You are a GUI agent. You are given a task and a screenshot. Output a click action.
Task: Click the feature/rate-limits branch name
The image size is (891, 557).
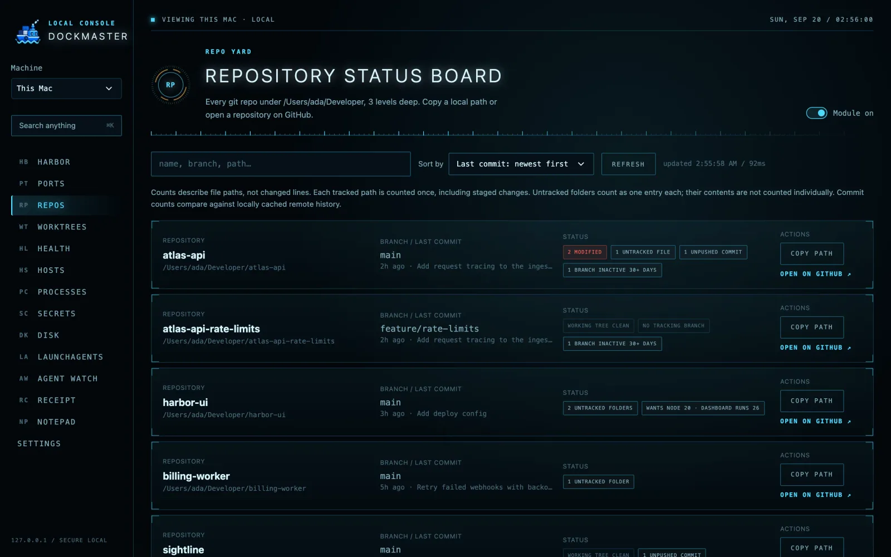coord(429,329)
